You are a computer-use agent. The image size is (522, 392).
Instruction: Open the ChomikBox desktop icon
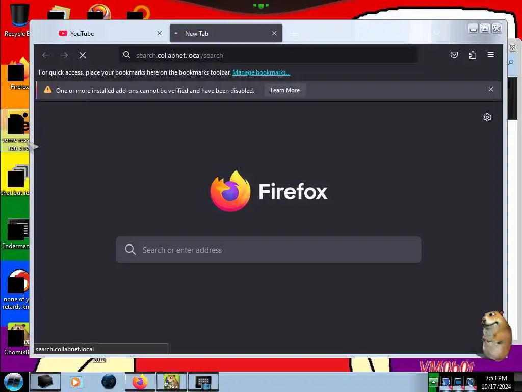tap(17, 339)
